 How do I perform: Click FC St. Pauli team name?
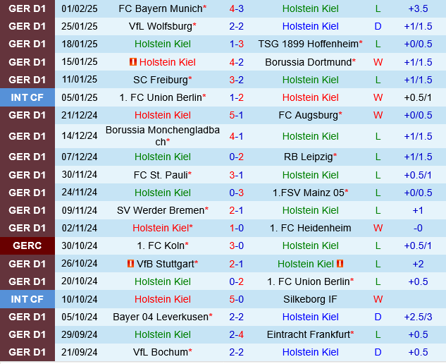(161, 175)
